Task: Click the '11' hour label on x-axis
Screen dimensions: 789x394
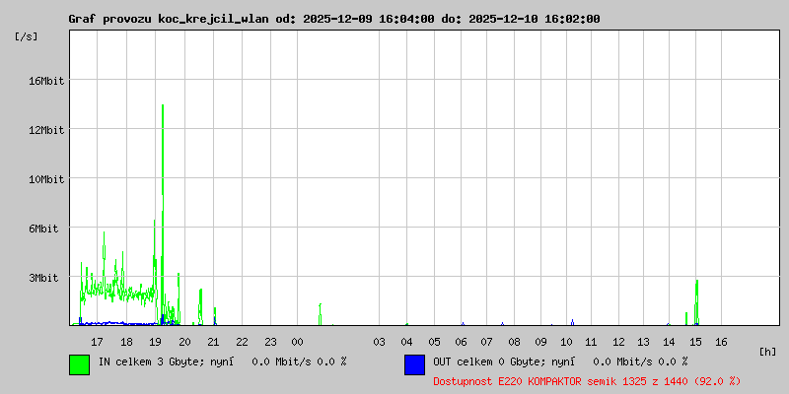Action: [591, 342]
